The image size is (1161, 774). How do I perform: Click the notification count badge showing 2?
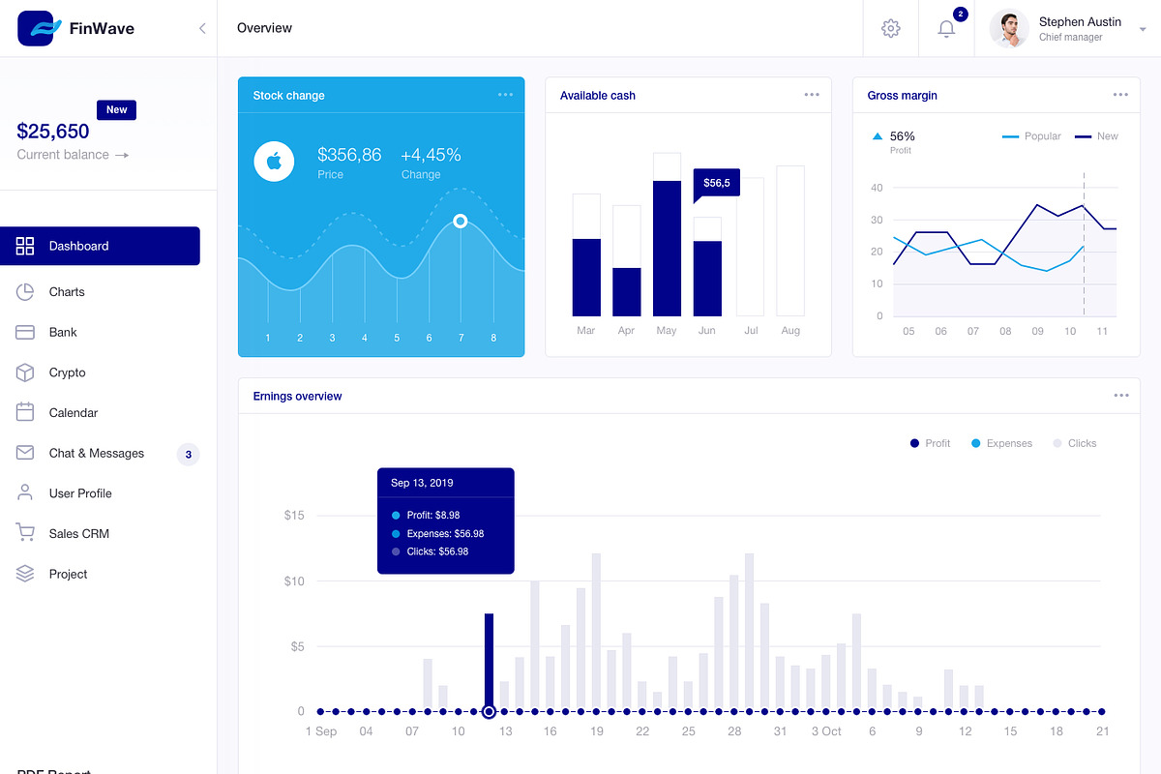[x=960, y=15]
